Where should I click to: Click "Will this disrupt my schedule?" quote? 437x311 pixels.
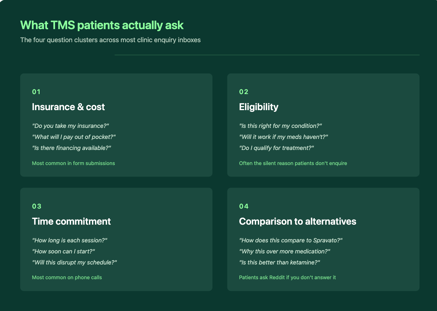pos(75,262)
